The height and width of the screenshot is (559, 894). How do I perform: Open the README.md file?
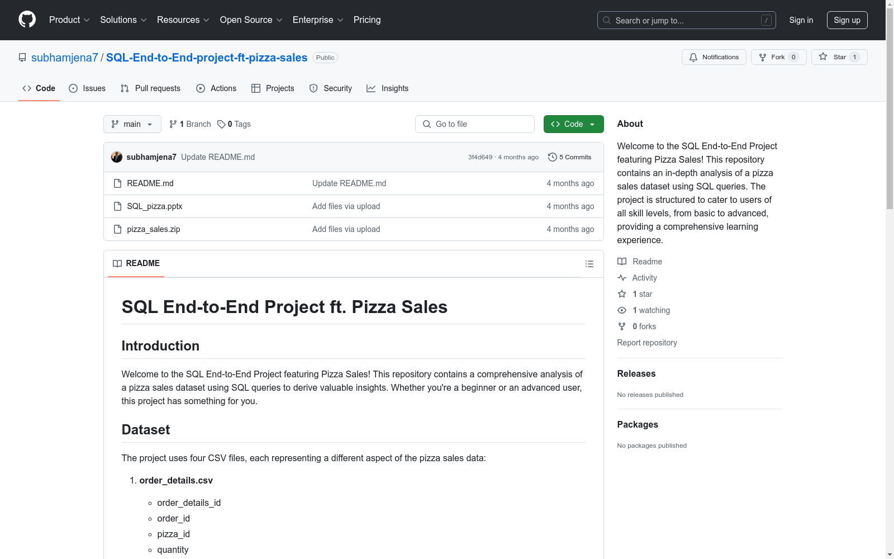click(150, 183)
